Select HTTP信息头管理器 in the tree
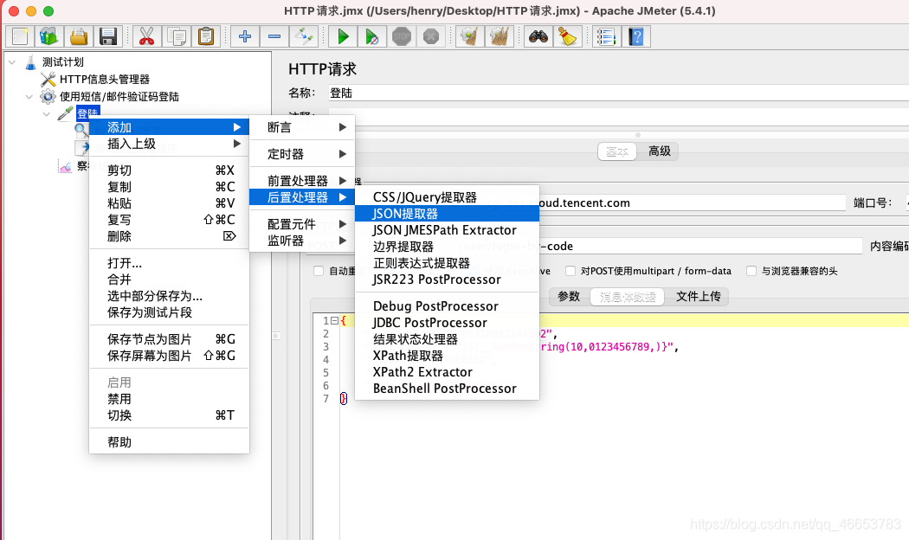Image resolution: width=909 pixels, height=540 pixels. [105, 80]
